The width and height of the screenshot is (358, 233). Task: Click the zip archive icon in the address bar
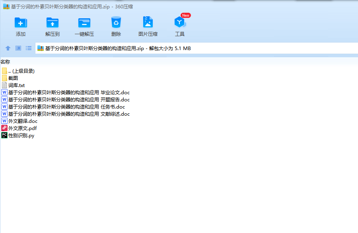click(41, 48)
